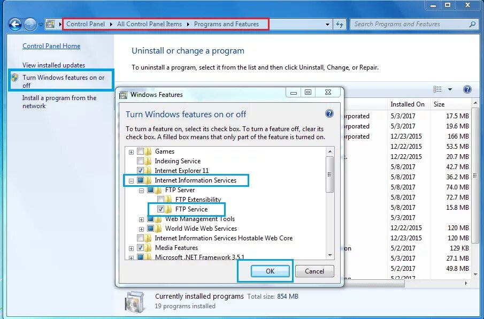Click the Forward navigation arrow

(x=30, y=24)
